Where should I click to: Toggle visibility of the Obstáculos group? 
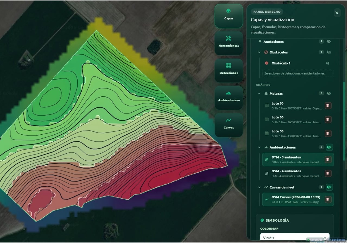pos(329,52)
